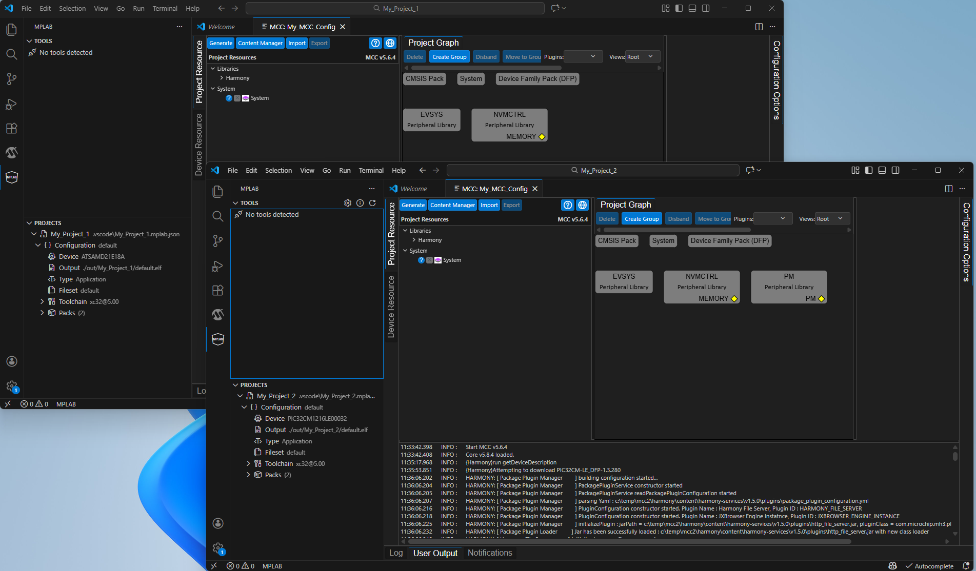Open Microchip icon in My_Project_2 activity bar
Image resolution: width=976 pixels, height=571 pixels.
tap(218, 314)
